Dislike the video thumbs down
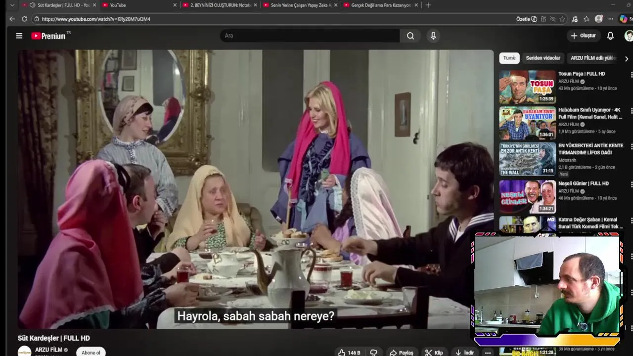This screenshot has height=356, width=633. click(x=374, y=353)
